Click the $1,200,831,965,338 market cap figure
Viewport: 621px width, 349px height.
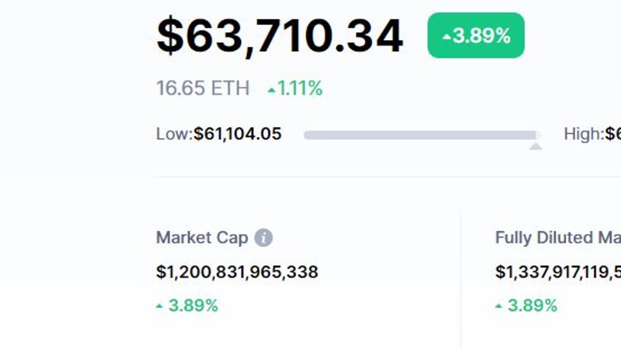[237, 272]
